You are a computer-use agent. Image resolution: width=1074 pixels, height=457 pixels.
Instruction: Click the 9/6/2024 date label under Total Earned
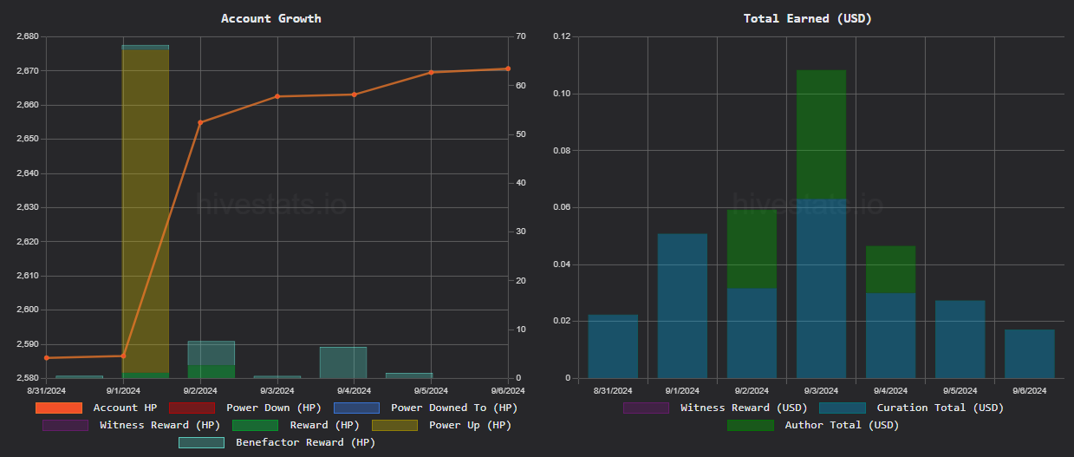tap(1029, 391)
